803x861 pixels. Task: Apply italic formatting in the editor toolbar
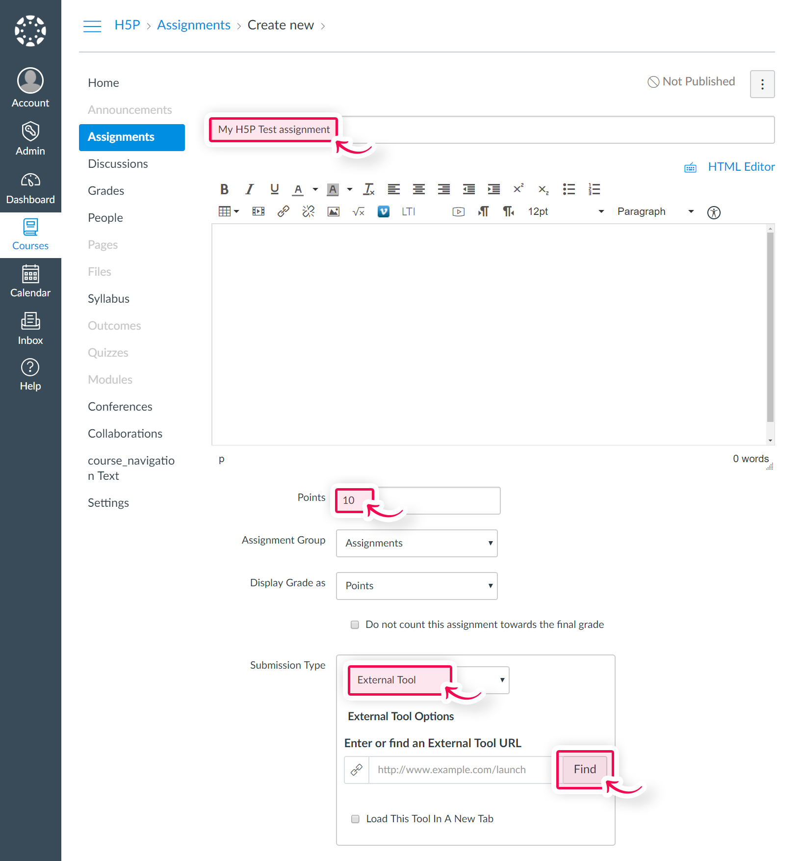pos(249,189)
